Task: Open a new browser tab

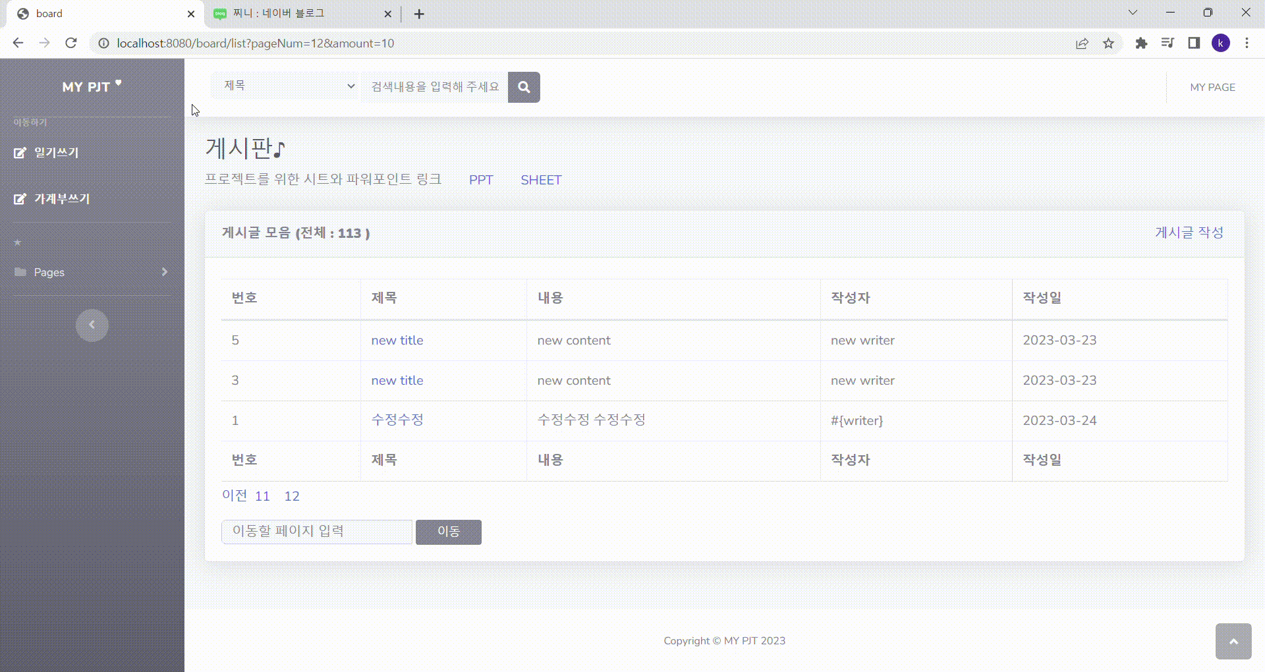Action: click(419, 14)
